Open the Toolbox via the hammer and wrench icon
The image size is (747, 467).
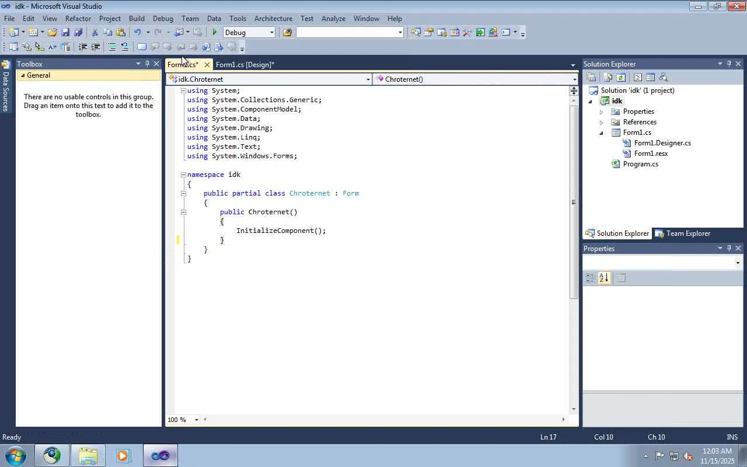[467, 33]
